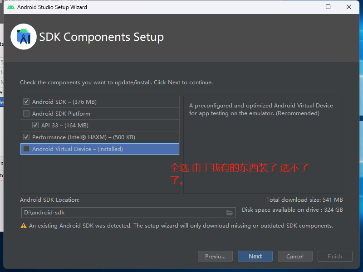Toggle the Performance (Intel HAXM) checkbox
Viewport: 363px width, 272px height.
[26, 137]
